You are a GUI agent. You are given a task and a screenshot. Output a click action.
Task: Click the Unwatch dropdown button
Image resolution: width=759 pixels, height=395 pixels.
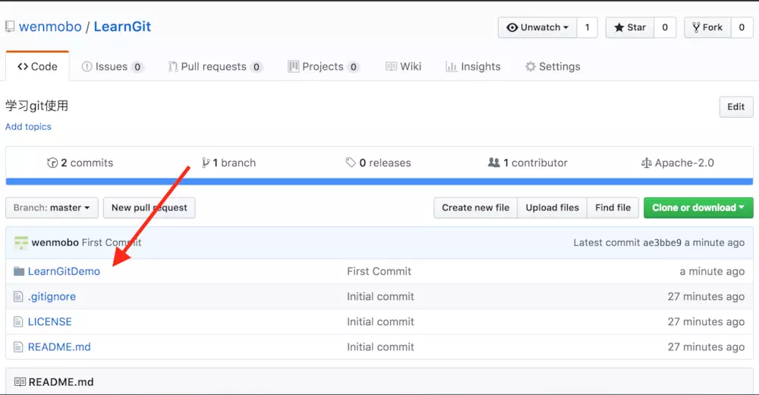[x=537, y=27]
